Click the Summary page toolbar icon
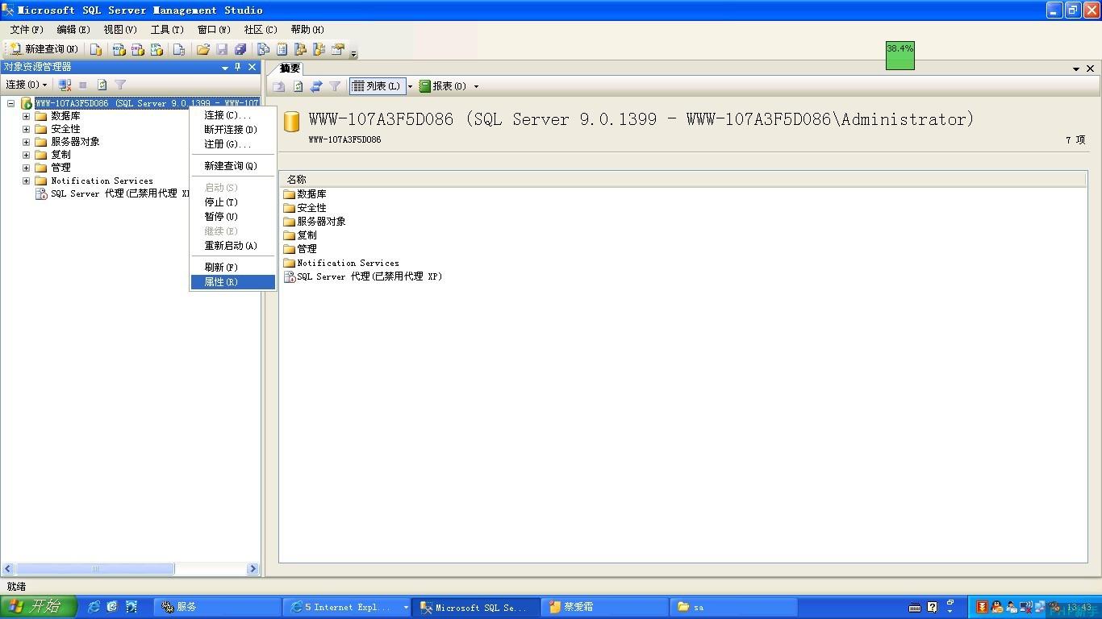Image resolution: width=1102 pixels, height=619 pixels. [282, 49]
